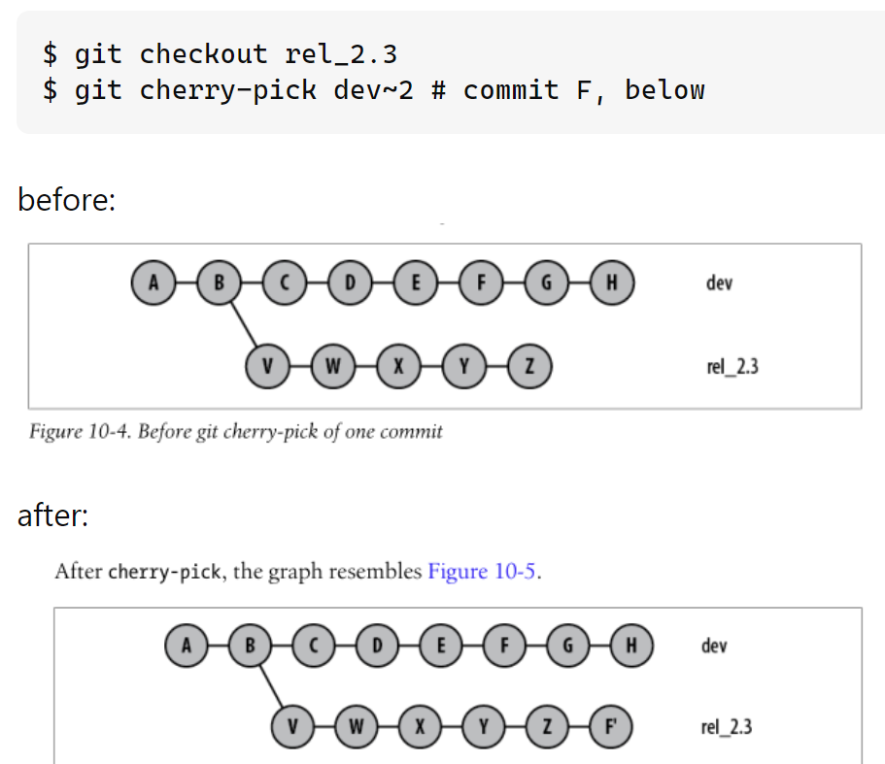Click commit node V in before diagram
The height and width of the screenshot is (764, 885).
267,367
